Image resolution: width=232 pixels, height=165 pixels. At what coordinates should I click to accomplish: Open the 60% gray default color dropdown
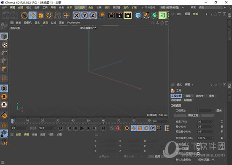click(x=206, y=160)
